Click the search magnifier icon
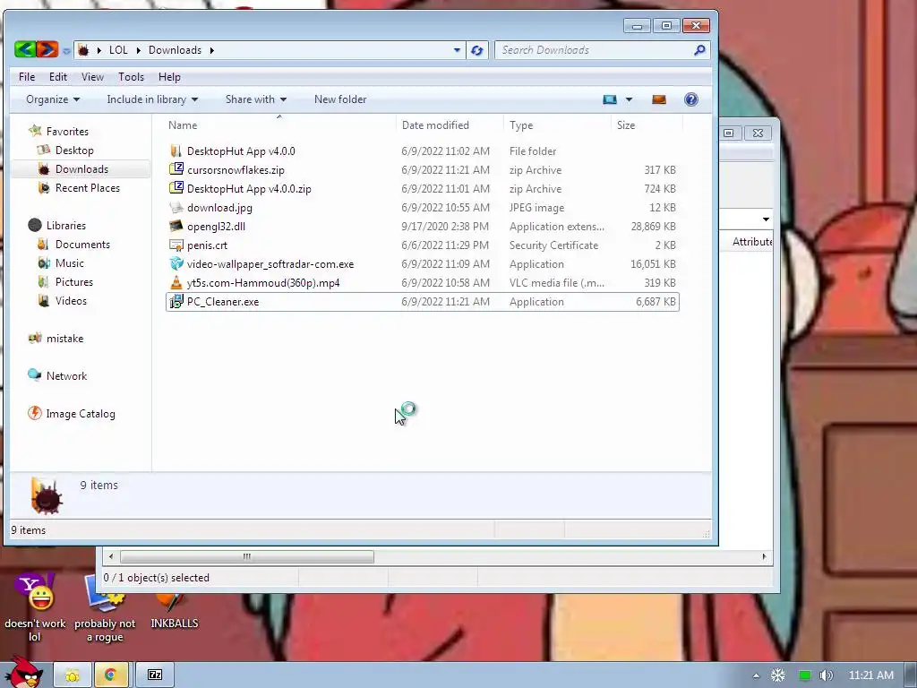This screenshot has width=917, height=688. (699, 50)
